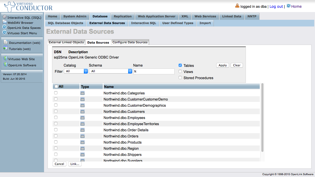Expand the Schema filter dropdown

pyautogui.click(x=111, y=71)
